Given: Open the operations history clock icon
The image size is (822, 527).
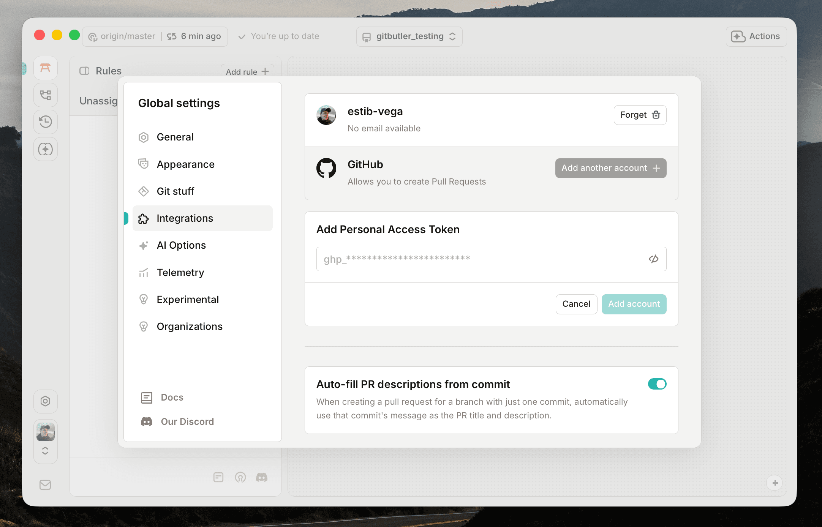Looking at the screenshot, I should pos(46,122).
